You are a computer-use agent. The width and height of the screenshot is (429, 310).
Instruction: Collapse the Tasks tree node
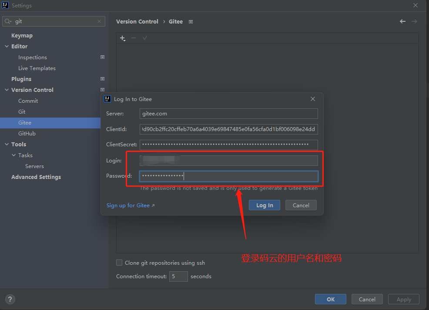13,155
